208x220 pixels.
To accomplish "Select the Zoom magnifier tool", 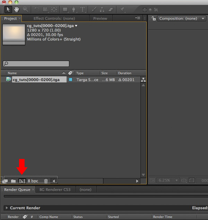I will (26, 10).
